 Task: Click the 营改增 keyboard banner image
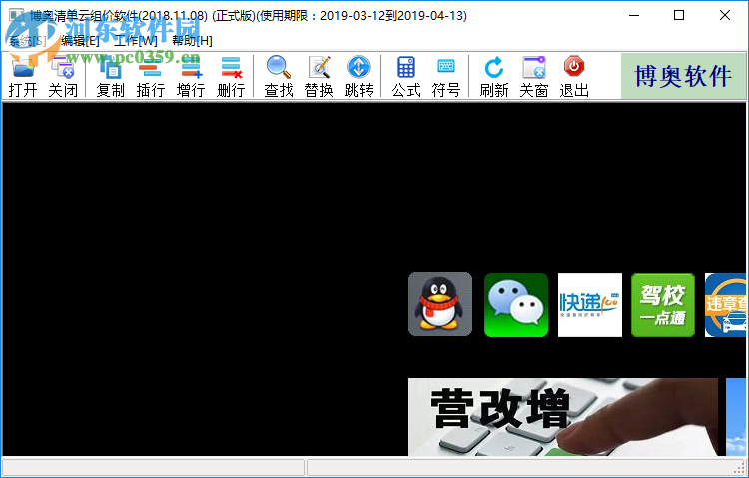(563, 417)
